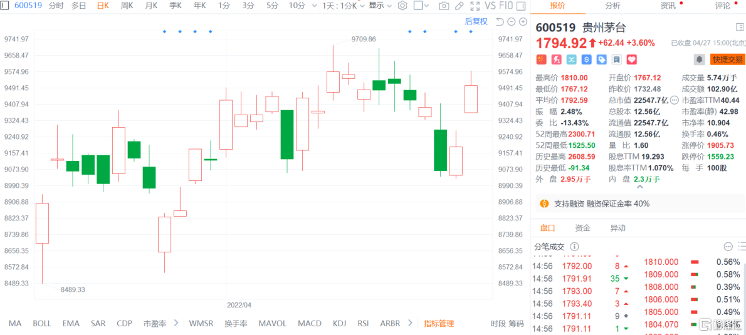Switch to 月K monthly chart
The height and width of the screenshot is (335, 746).
coord(151,6)
